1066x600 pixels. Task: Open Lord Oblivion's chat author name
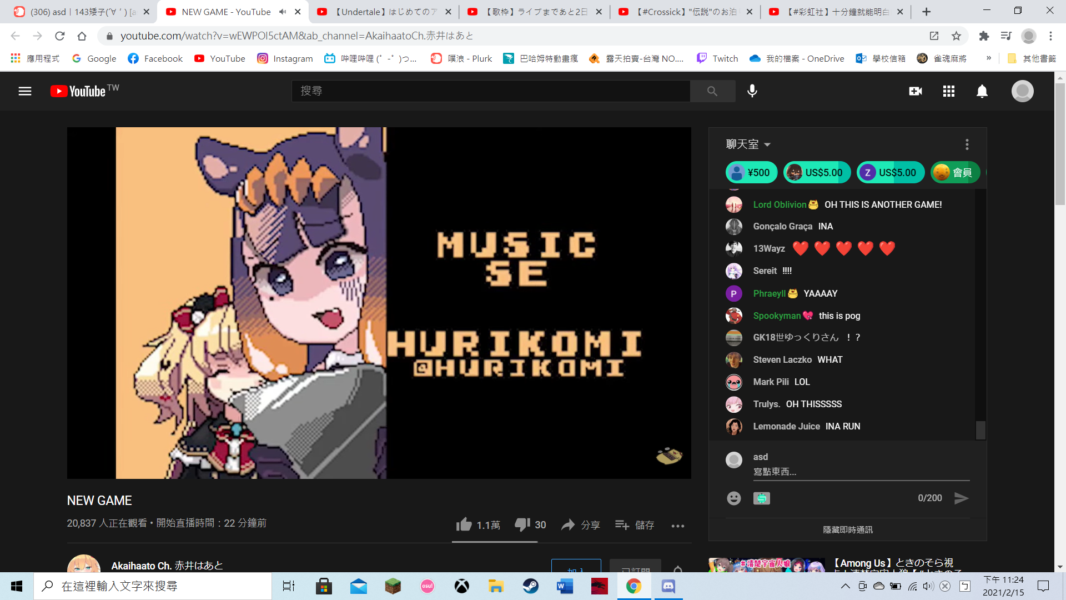coord(780,204)
